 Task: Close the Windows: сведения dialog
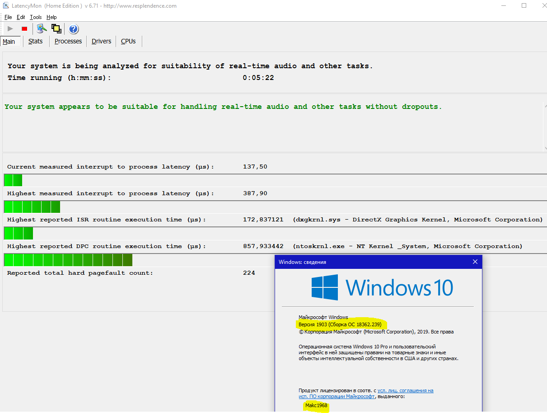click(x=475, y=262)
